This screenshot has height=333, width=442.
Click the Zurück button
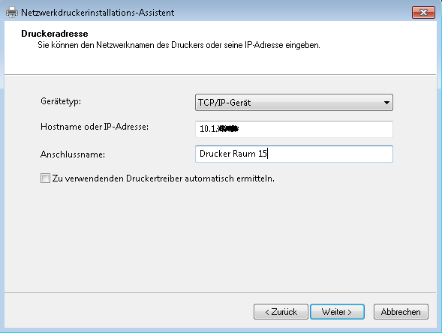pos(281,311)
